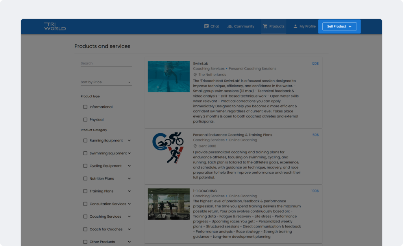Viewport: 403px width, 246px height.
Task: Expand the Training Plans category chevron
Action: [129, 191]
